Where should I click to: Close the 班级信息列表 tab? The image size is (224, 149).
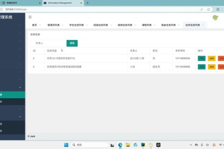[x=111, y=25]
